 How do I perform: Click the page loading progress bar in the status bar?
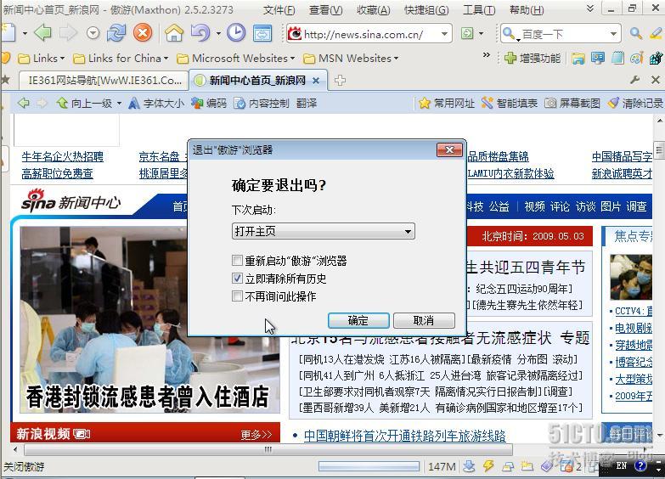point(369,466)
